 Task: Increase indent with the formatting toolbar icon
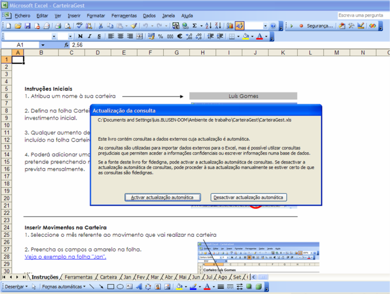[x=220, y=37]
